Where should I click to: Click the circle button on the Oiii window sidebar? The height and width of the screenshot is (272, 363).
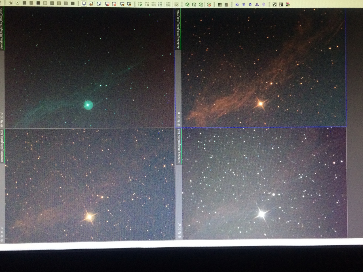point(2,125)
